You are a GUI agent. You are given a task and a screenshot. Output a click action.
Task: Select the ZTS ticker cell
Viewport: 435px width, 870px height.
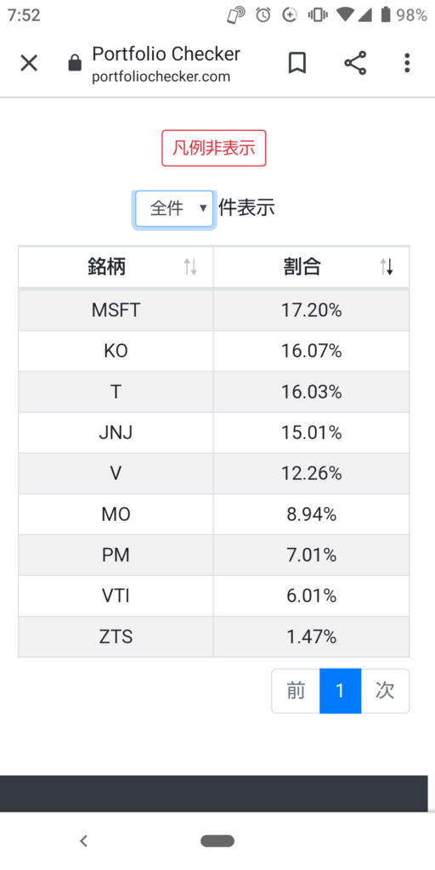(x=116, y=636)
